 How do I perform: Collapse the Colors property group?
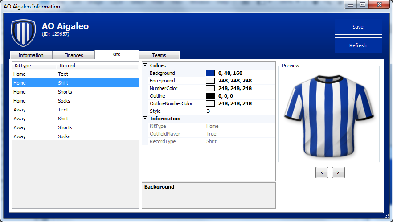145,66
